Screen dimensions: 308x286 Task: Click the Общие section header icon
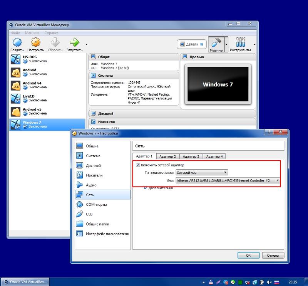coord(93,57)
